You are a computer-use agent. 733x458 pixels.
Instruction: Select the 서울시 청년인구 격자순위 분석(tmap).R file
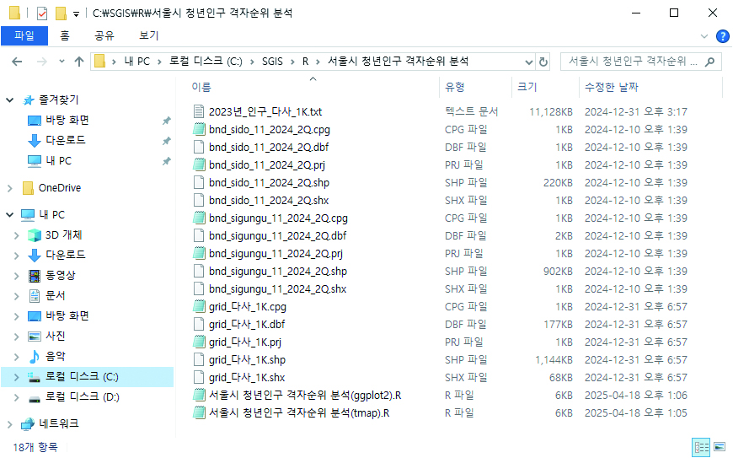click(298, 413)
